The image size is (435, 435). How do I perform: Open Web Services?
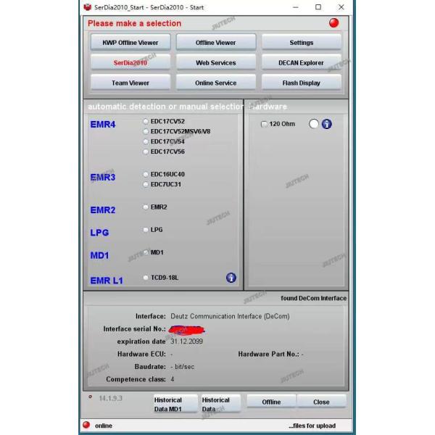[216, 62]
